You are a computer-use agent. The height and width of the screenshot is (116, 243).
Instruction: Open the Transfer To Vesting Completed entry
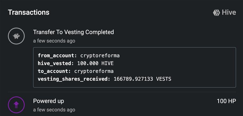(73, 32)
